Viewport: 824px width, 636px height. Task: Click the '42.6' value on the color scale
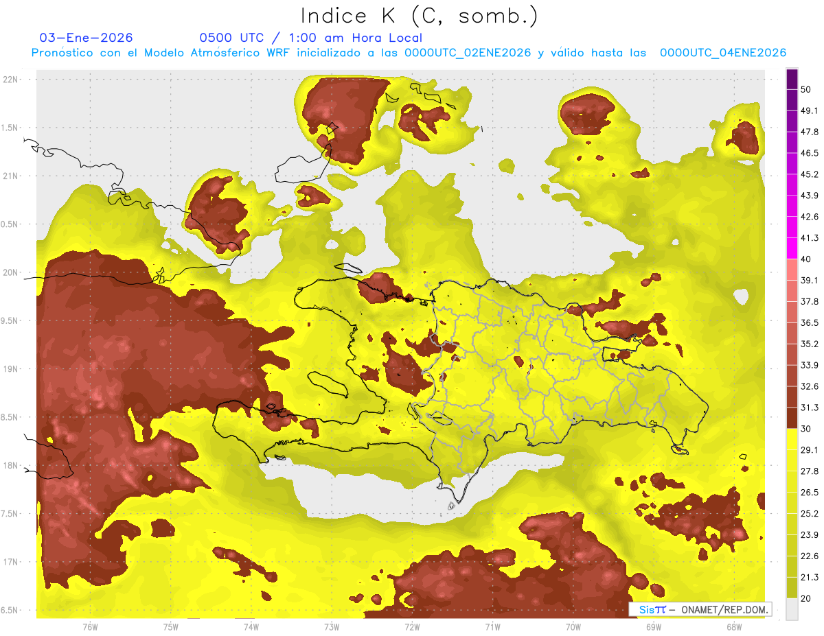(x=810, y=217)
